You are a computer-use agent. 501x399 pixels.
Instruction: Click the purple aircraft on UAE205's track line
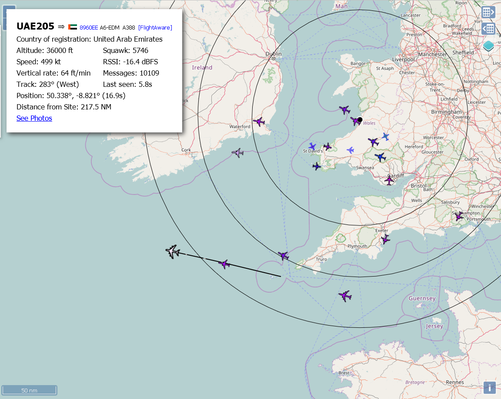pos(224,264)
